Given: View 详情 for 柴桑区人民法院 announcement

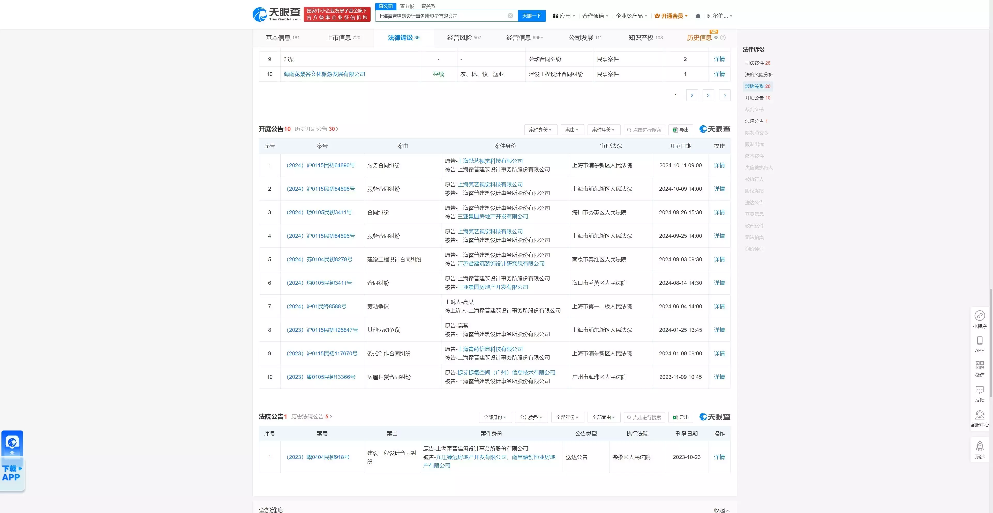Looking at the screenshot, I should (719, 457).
